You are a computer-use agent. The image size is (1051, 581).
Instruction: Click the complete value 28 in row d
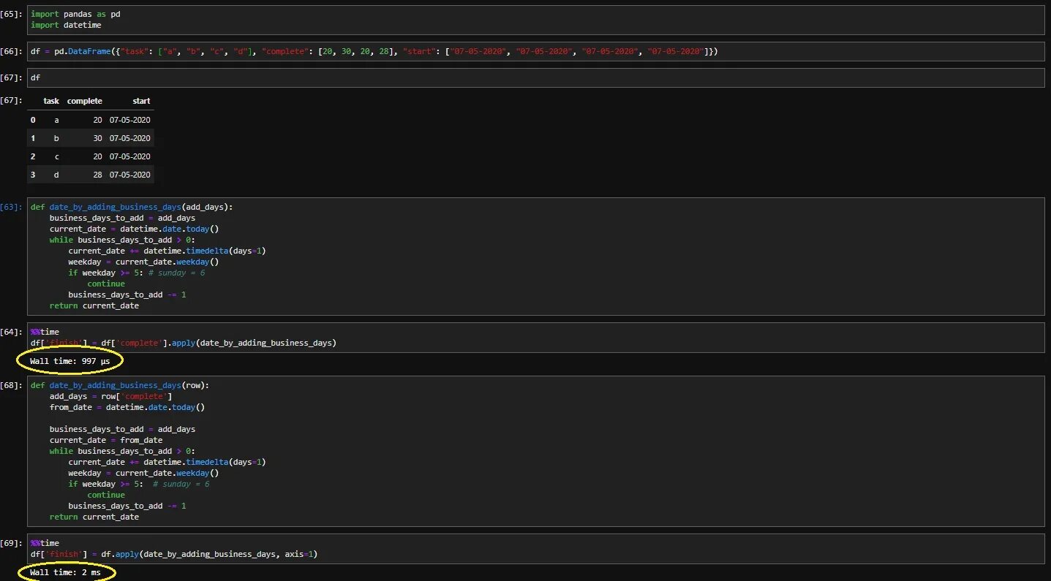(97, 175)
